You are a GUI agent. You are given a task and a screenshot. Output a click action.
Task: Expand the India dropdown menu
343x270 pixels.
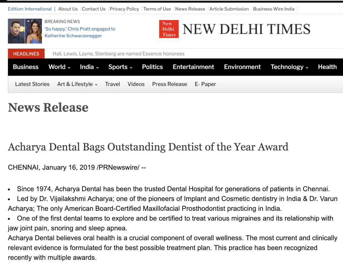[x=89, y=67]
